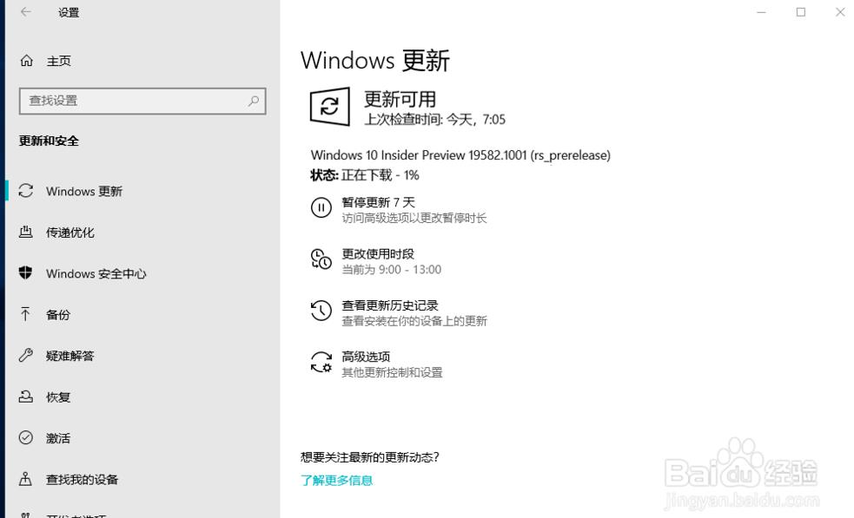Viewport: 854px width, 518px height.
Task: Open 疑难解答 troubleshooting page
Action: tap(70, 356)
